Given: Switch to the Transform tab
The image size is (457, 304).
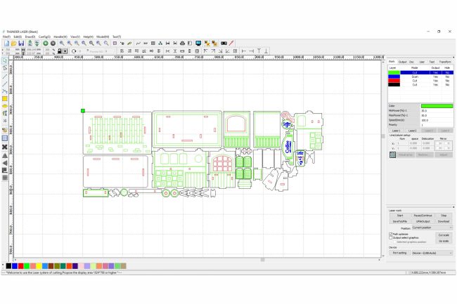Looking at the screenshot, I should pos(445,62).
